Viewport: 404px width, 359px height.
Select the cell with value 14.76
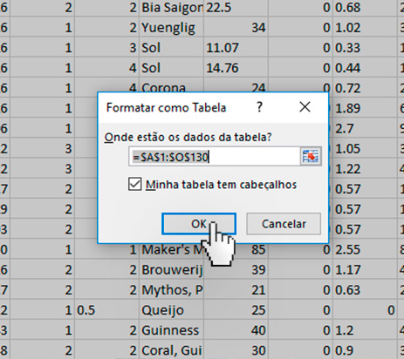pyautogui.click(x=236, y=68)
